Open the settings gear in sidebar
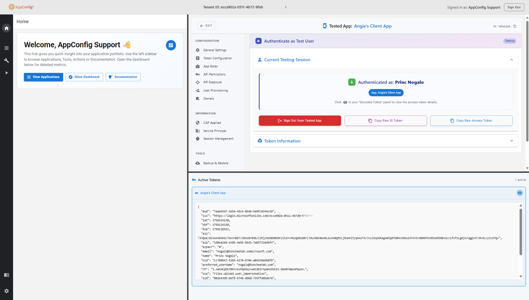Screen dimensions: 529x300 (6, 291)
